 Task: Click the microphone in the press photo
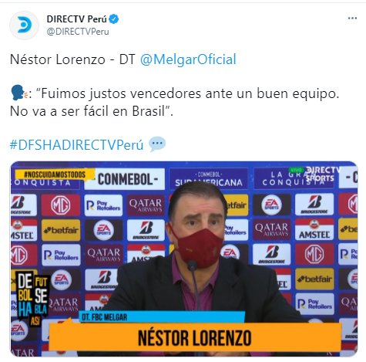pyautogui.click(x=194, y=283)
